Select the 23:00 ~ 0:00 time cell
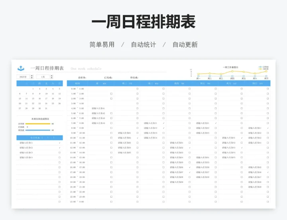The width and height of the screenshot is (287, 220). (x=77, y=202)
